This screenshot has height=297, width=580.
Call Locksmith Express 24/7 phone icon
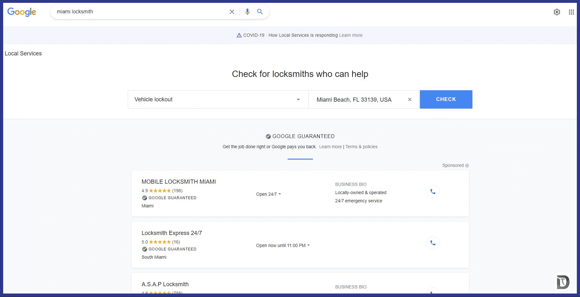point(433,243)
